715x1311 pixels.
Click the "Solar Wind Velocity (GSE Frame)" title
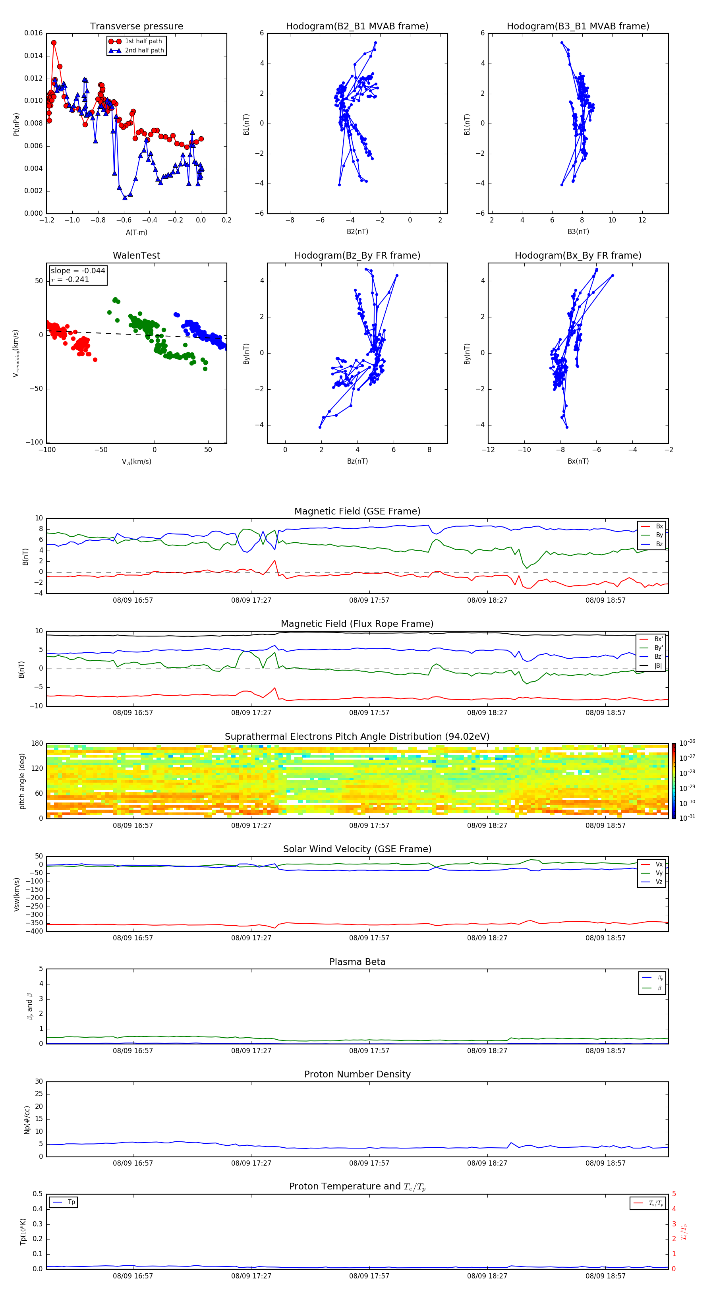pyautogui.click(x=357, y=849)
